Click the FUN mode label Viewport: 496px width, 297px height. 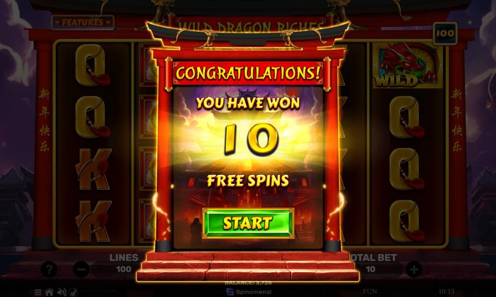click(370, 292)
